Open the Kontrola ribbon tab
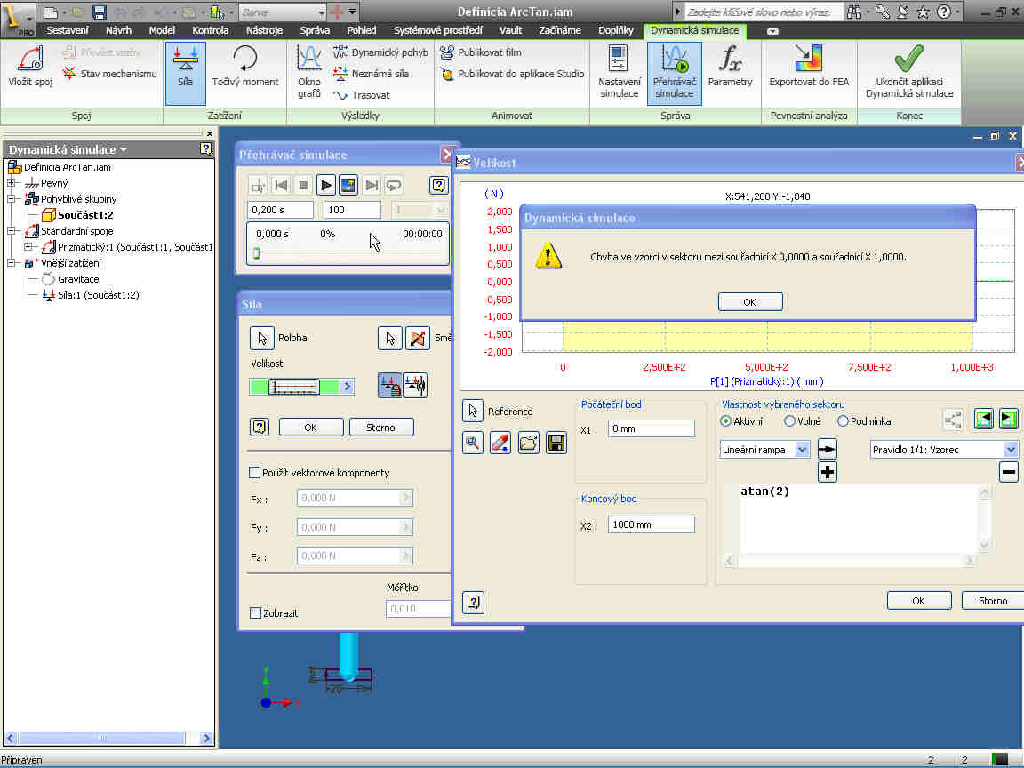The image size is (1024, 768). 211,30
